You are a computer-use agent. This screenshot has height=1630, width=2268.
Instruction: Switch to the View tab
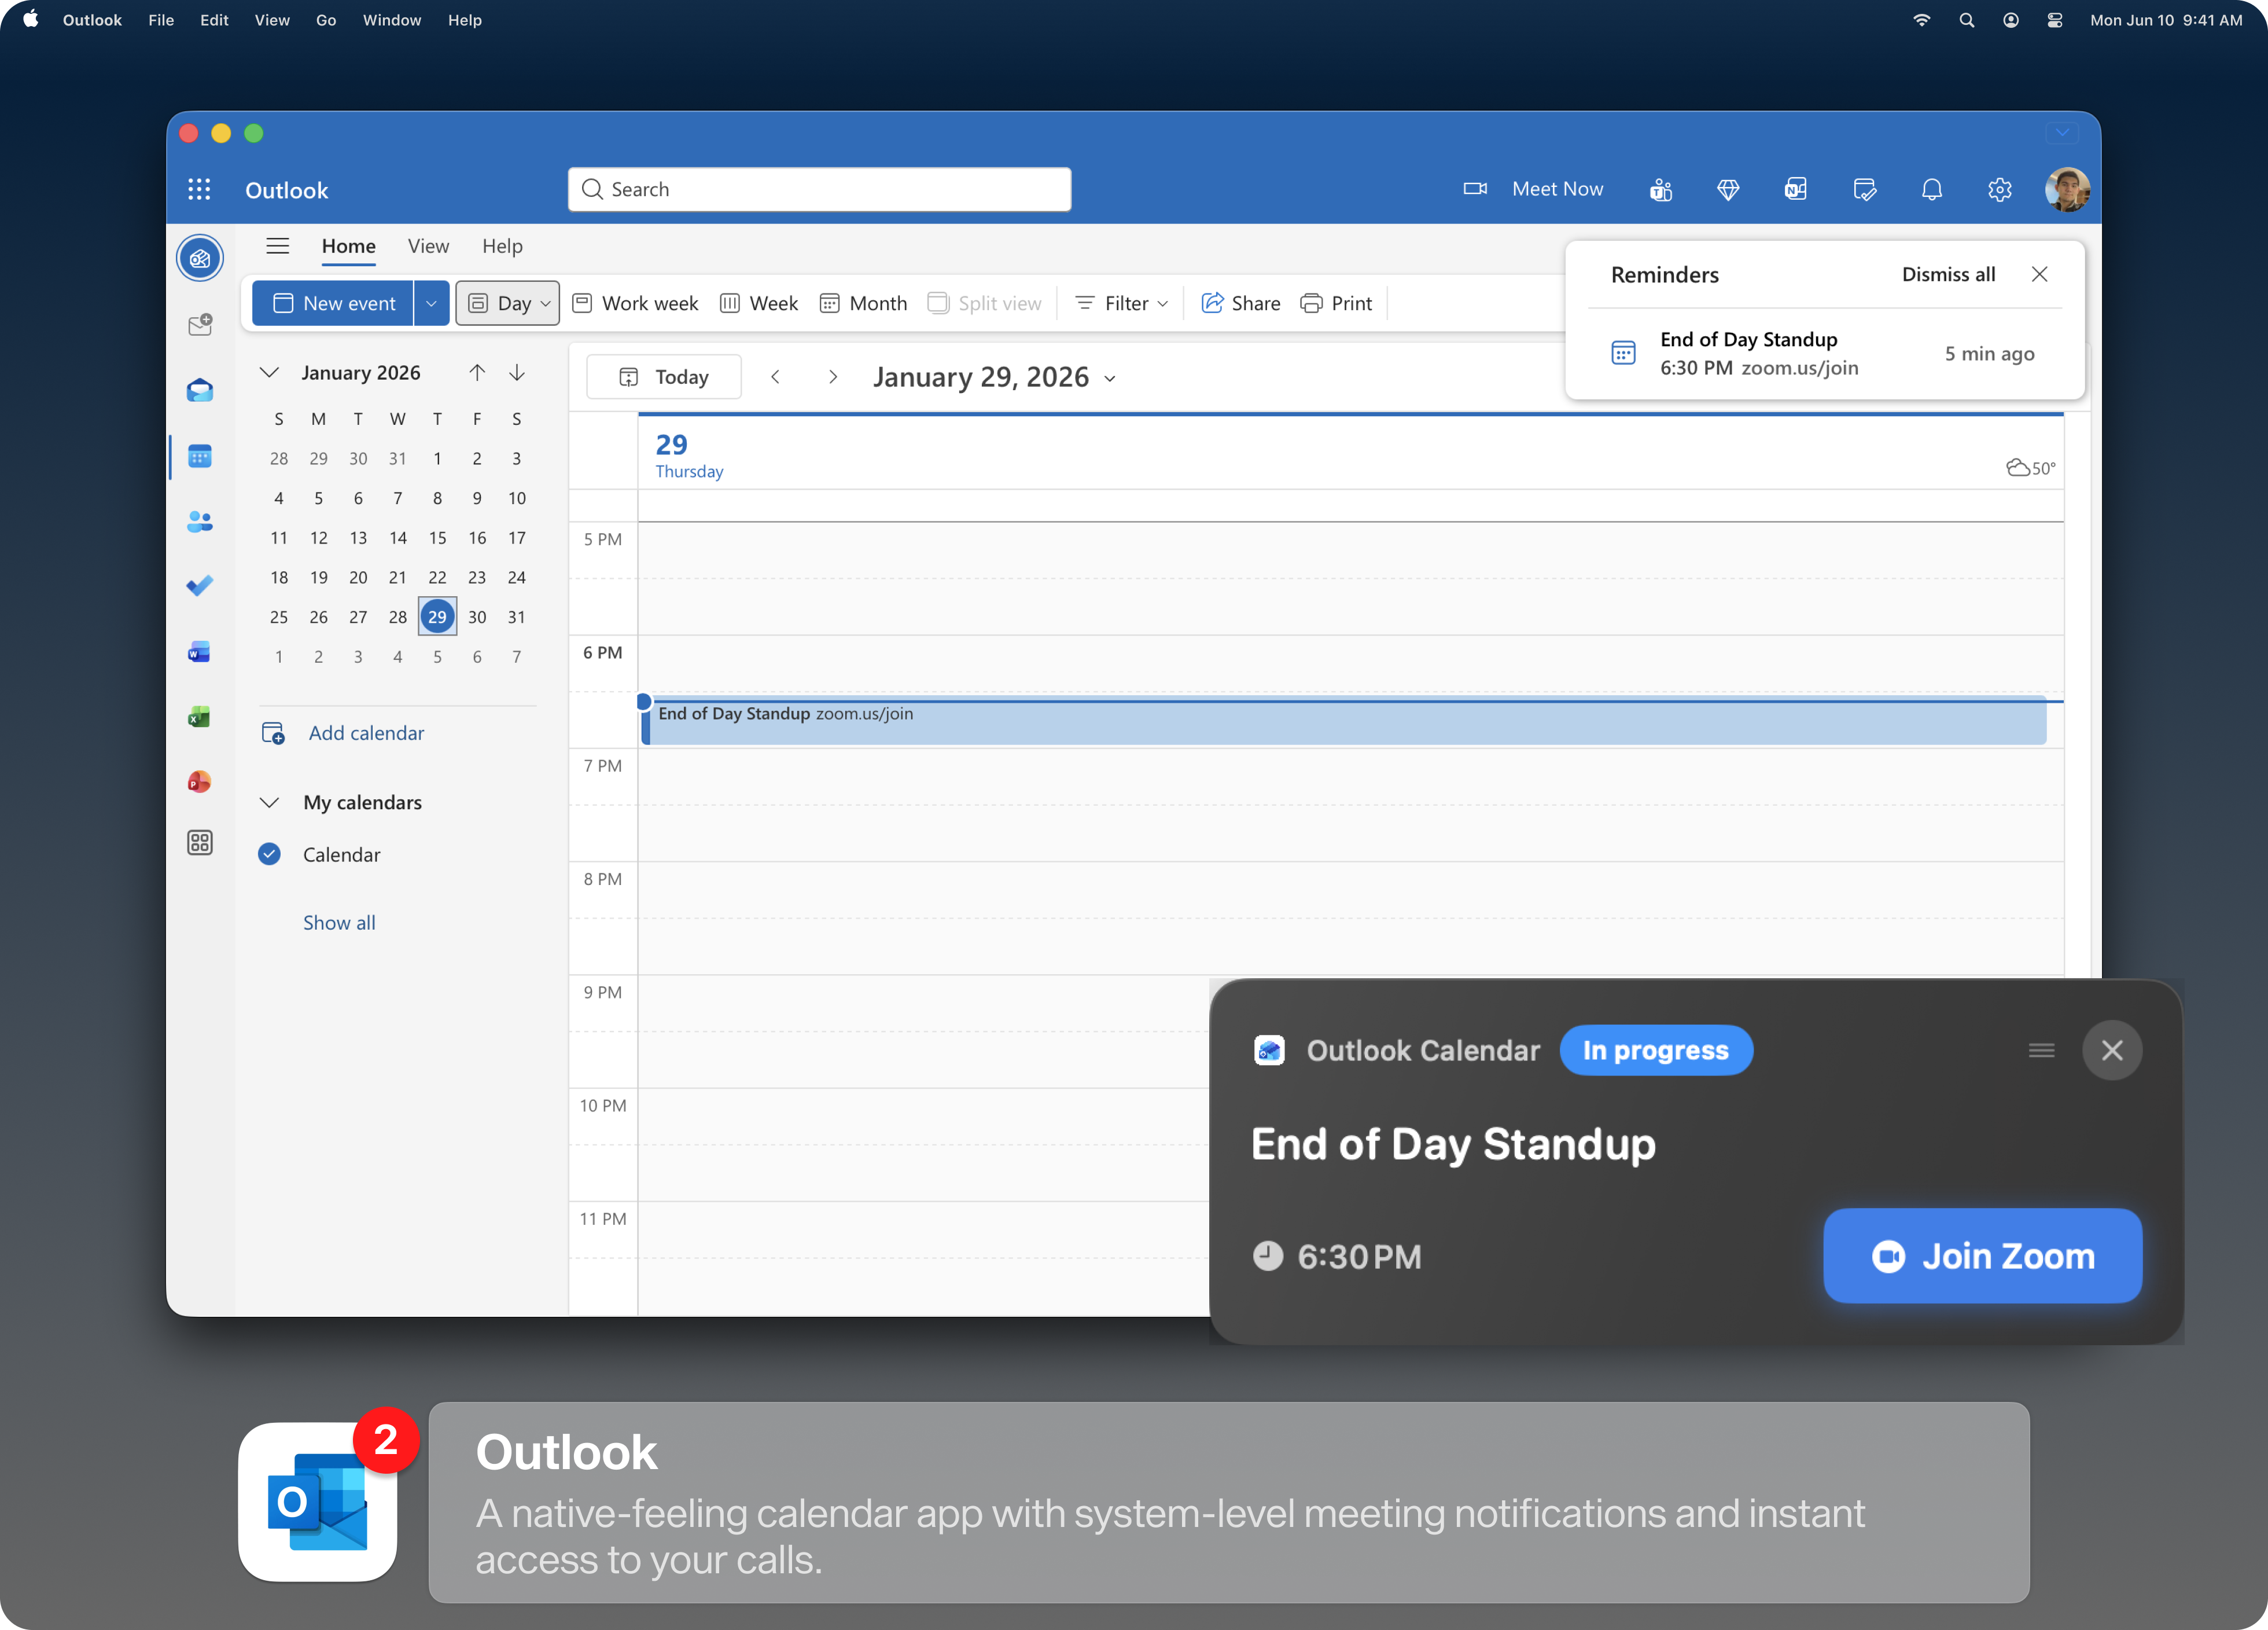coord(428,246)
